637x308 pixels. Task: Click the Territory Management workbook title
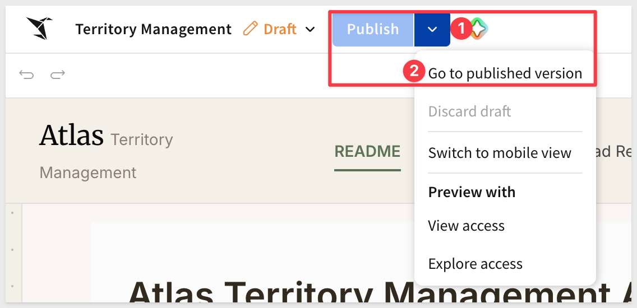154,29
